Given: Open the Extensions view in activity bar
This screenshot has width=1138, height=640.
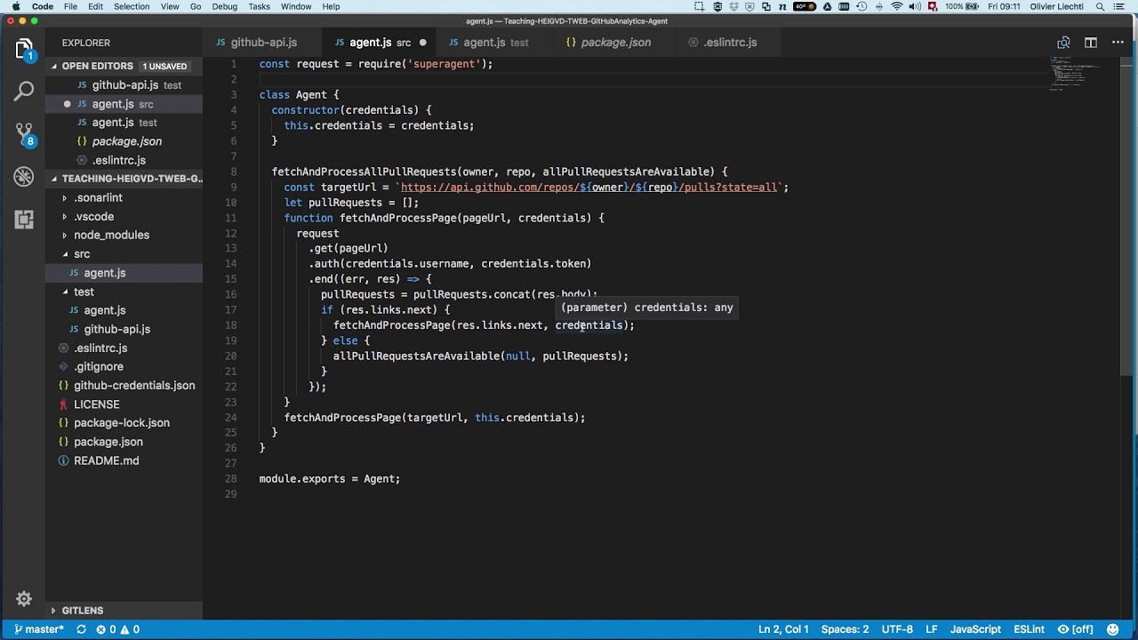Looking at the screenshot, I should [24, 220].
